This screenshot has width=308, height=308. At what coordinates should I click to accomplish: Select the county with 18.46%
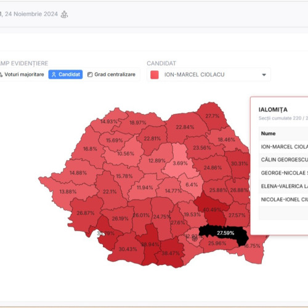pyautogui.click(x=226, y=140)
